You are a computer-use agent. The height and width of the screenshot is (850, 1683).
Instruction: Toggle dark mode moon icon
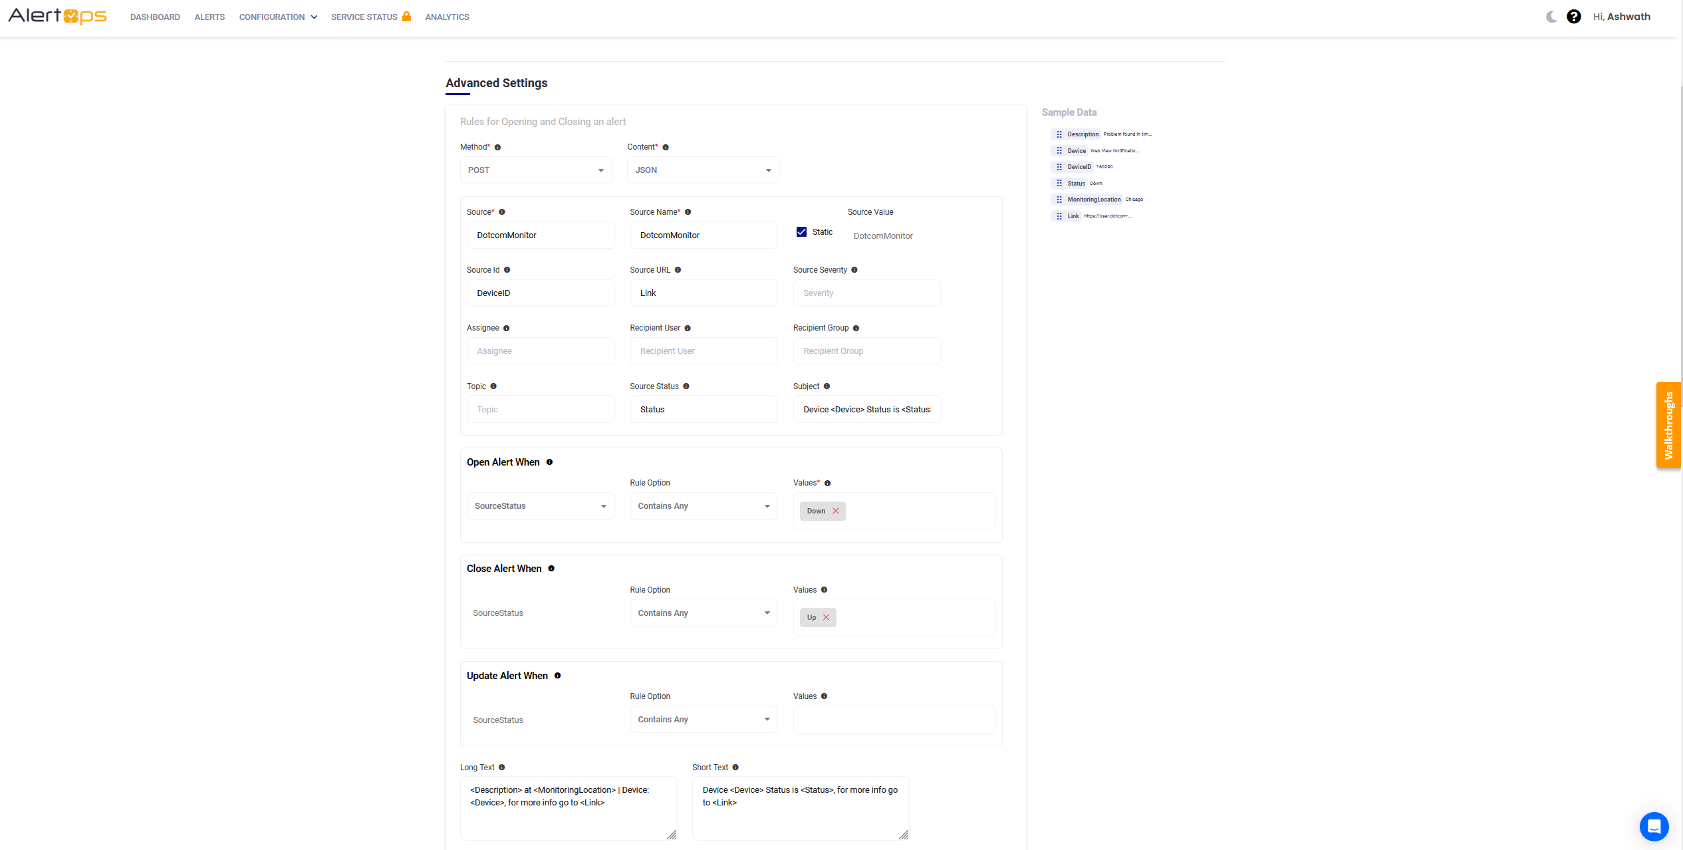1551,17
